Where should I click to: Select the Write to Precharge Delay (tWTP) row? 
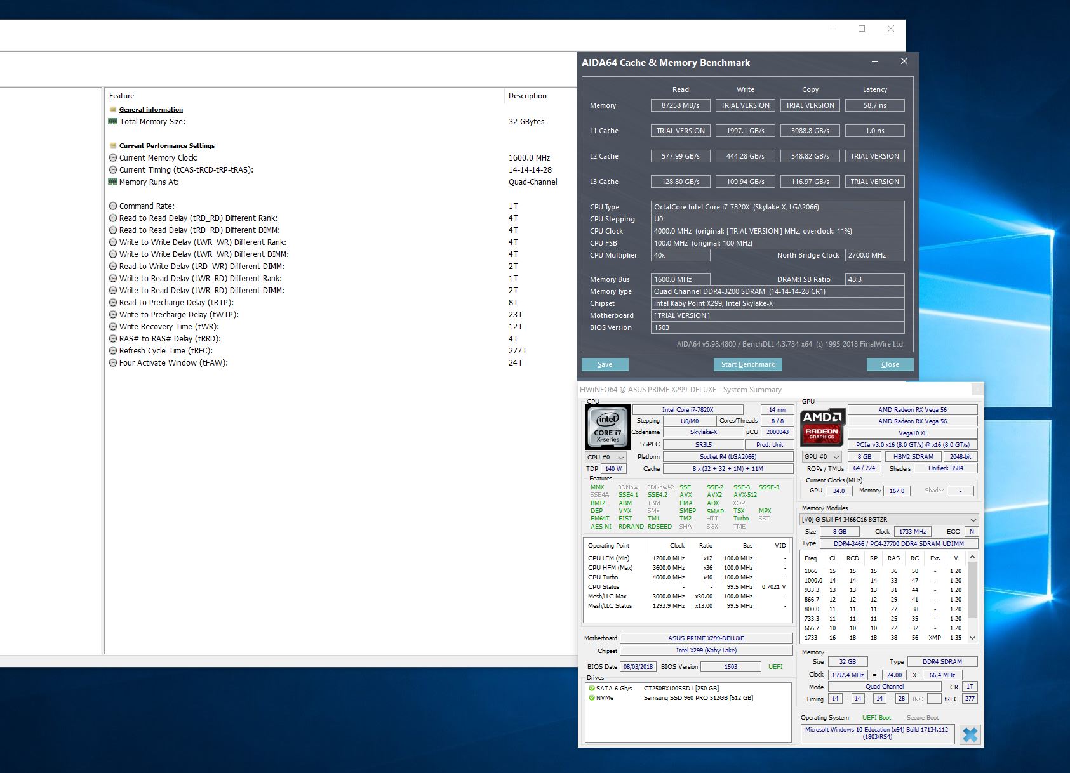coord(340,314)
